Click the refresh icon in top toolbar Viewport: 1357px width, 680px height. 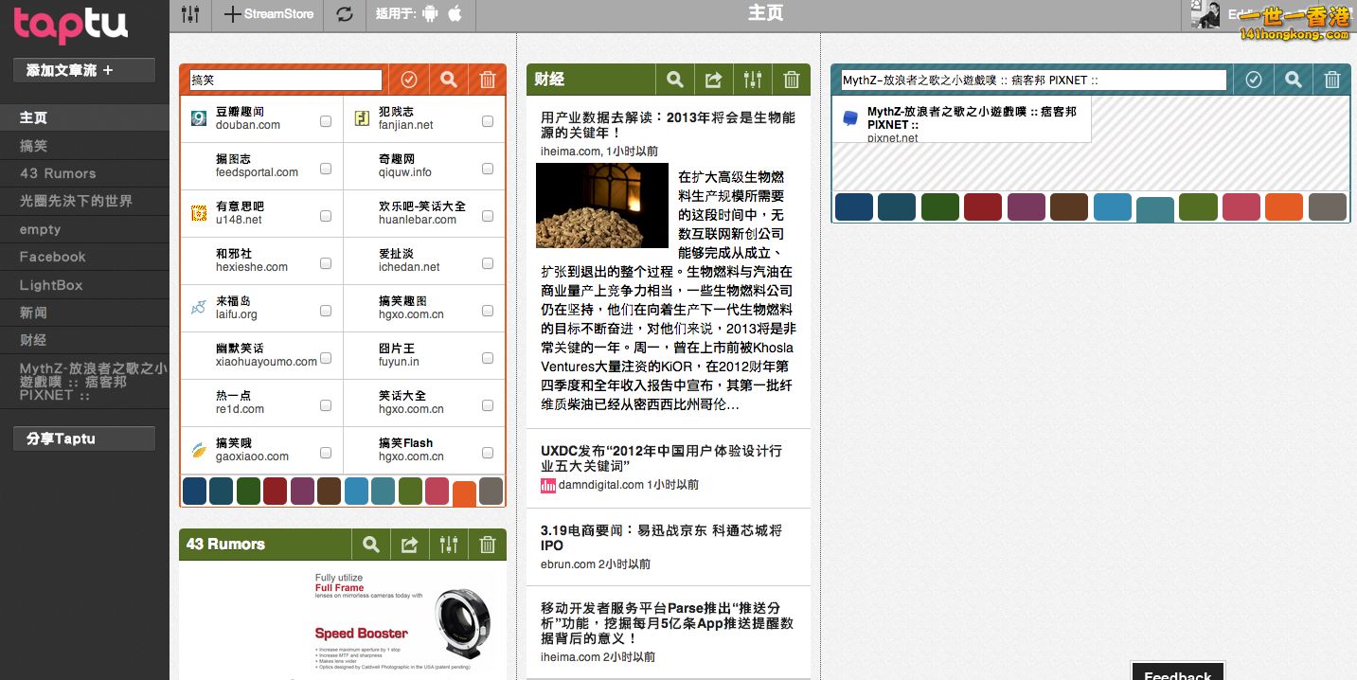click(345, 14)
